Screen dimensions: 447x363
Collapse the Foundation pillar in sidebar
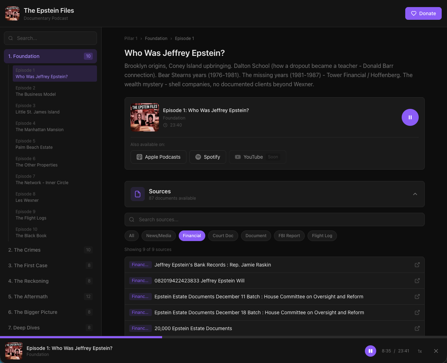(x=50, y=56)
